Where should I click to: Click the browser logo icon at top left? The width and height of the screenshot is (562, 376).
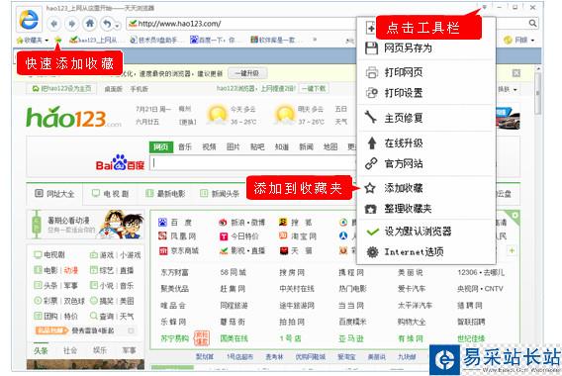[29, 20]
